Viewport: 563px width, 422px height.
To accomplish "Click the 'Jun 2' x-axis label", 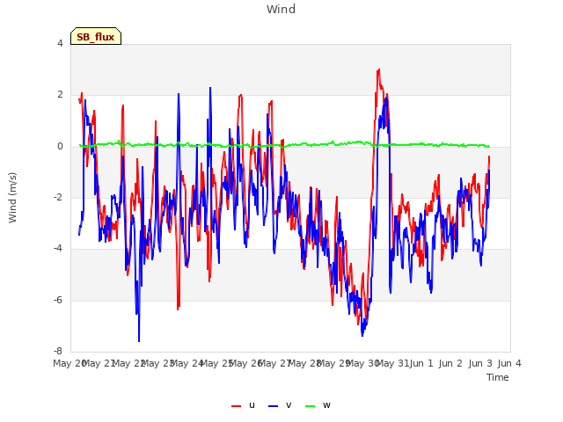I will click(450, 363).
